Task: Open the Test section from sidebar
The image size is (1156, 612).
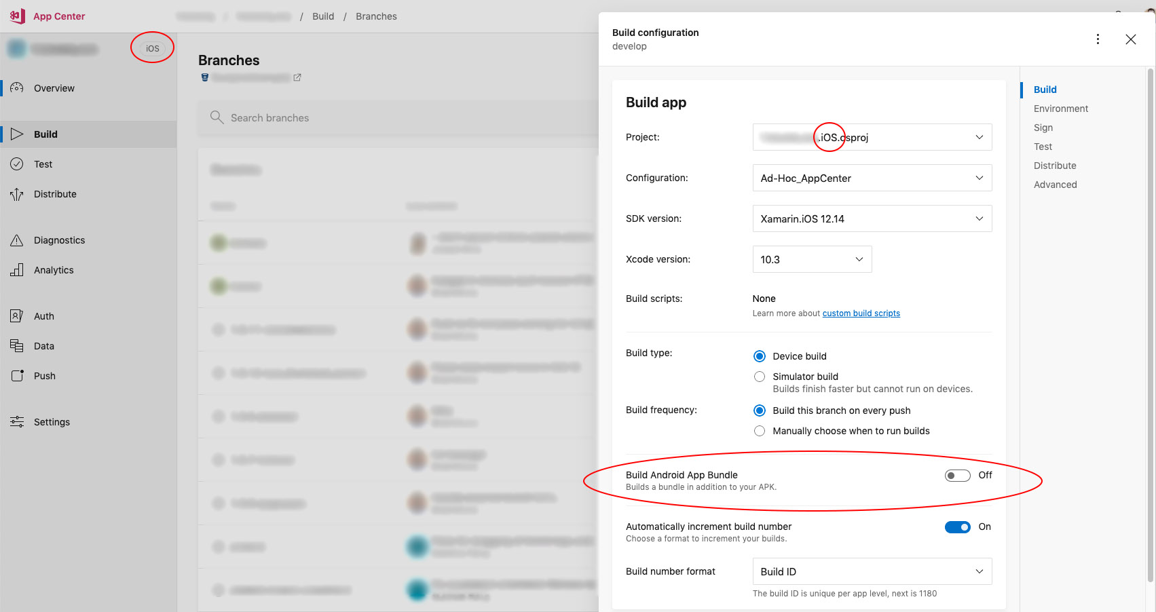Action: (43, 164)
